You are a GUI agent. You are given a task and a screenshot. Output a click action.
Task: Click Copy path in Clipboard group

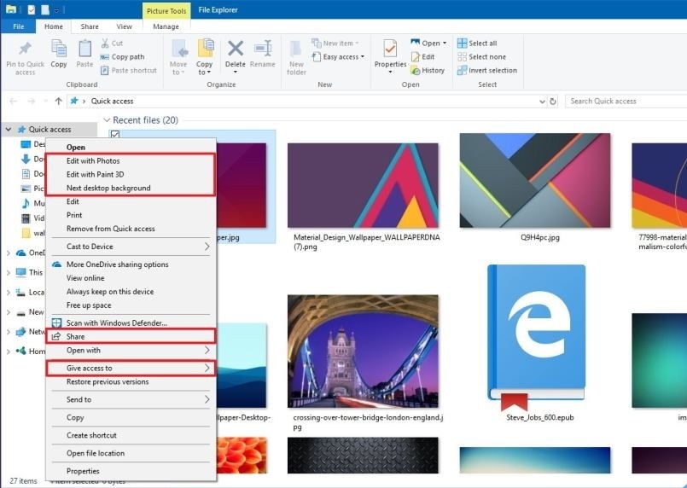(123, 57)
